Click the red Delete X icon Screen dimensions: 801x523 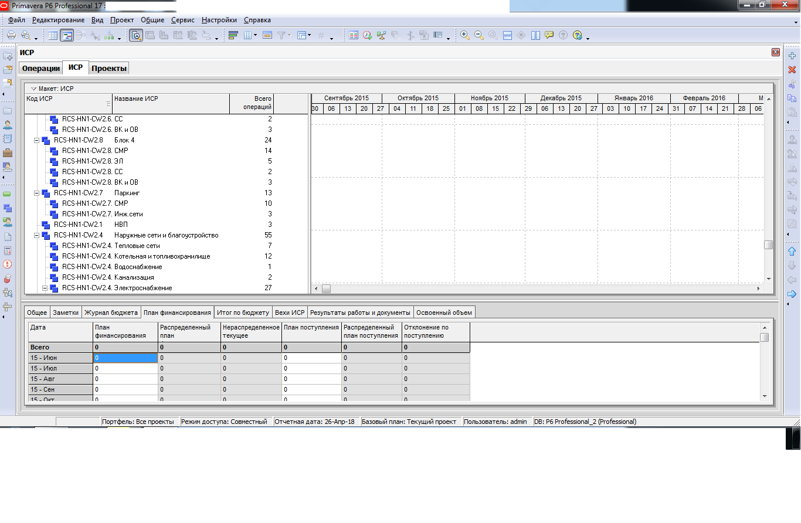click(x=792, y=70)
